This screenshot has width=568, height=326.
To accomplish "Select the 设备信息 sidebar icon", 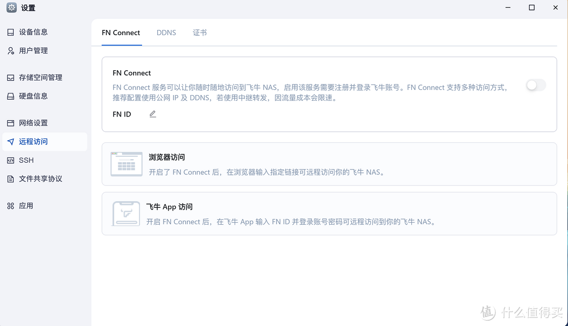I will coord(11,32).
